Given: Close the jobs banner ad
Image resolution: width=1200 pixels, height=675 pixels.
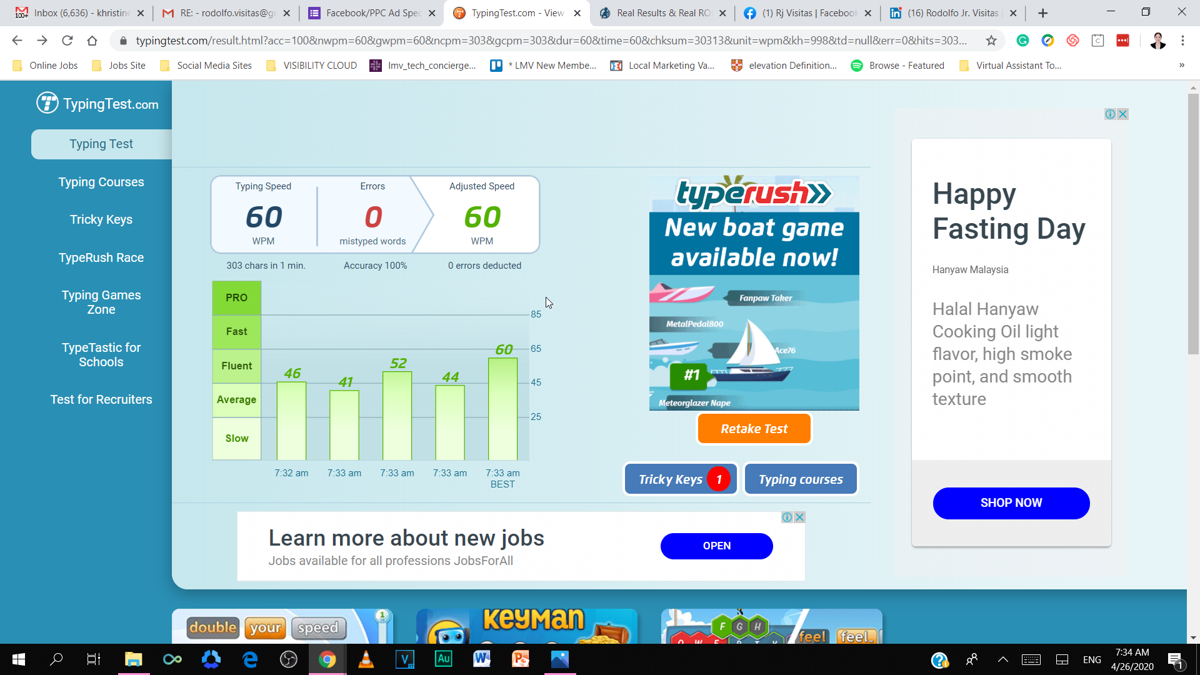Looking at the screenshot, I should [799, 517].
